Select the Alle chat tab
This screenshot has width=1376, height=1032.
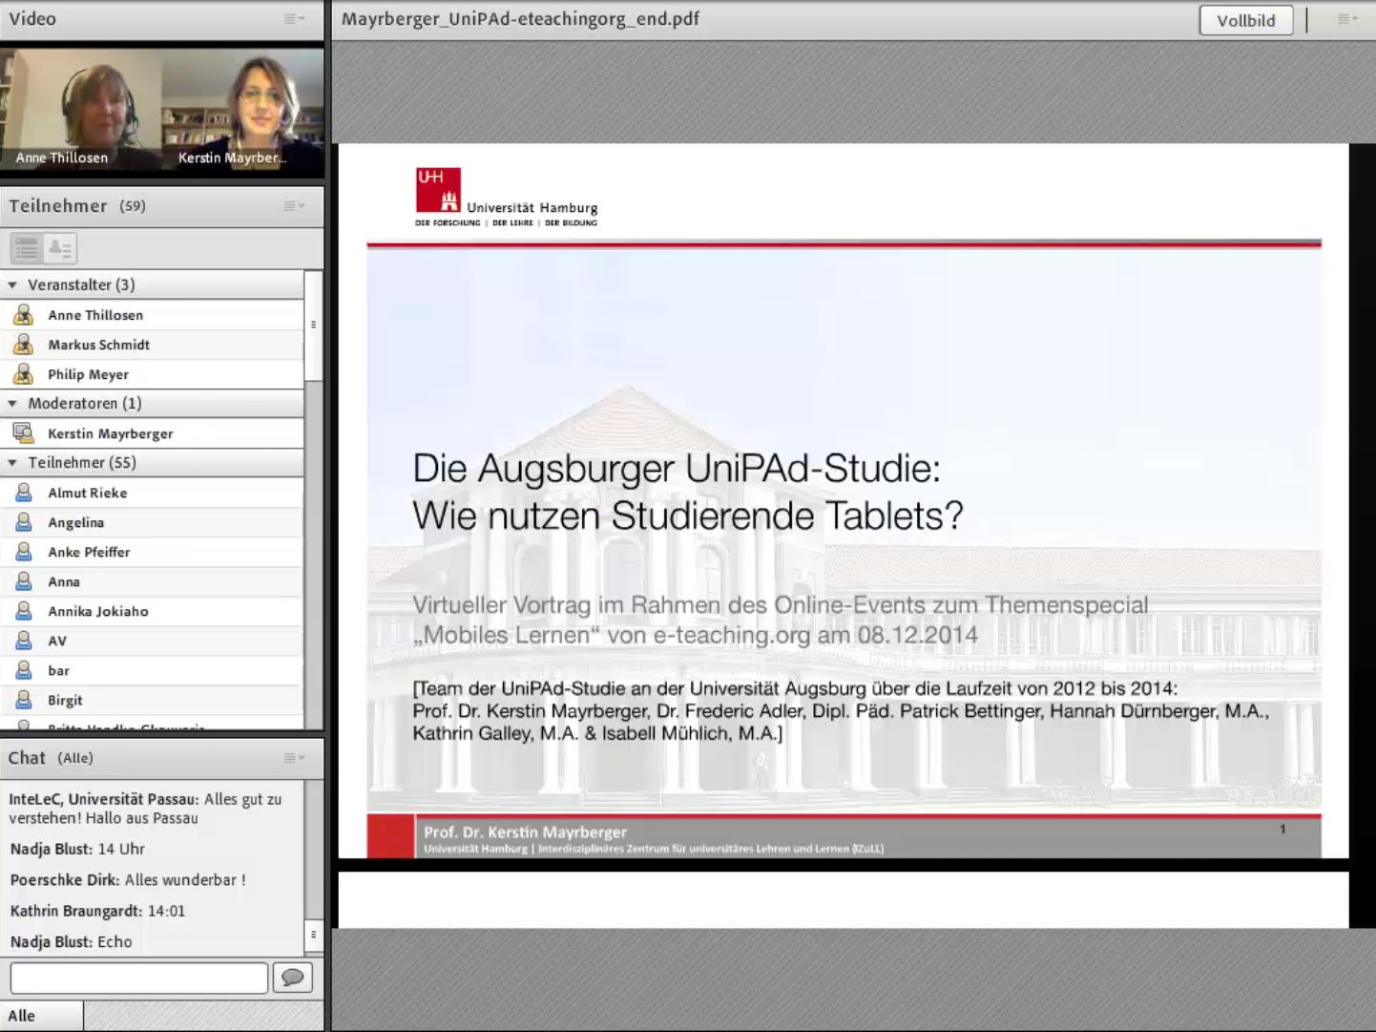[x=41, y=1016]
